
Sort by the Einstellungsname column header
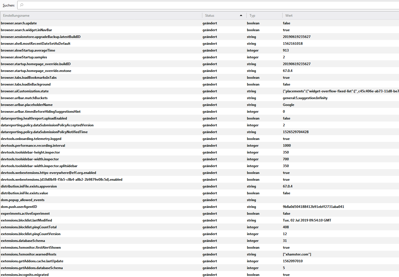[16, 16]
